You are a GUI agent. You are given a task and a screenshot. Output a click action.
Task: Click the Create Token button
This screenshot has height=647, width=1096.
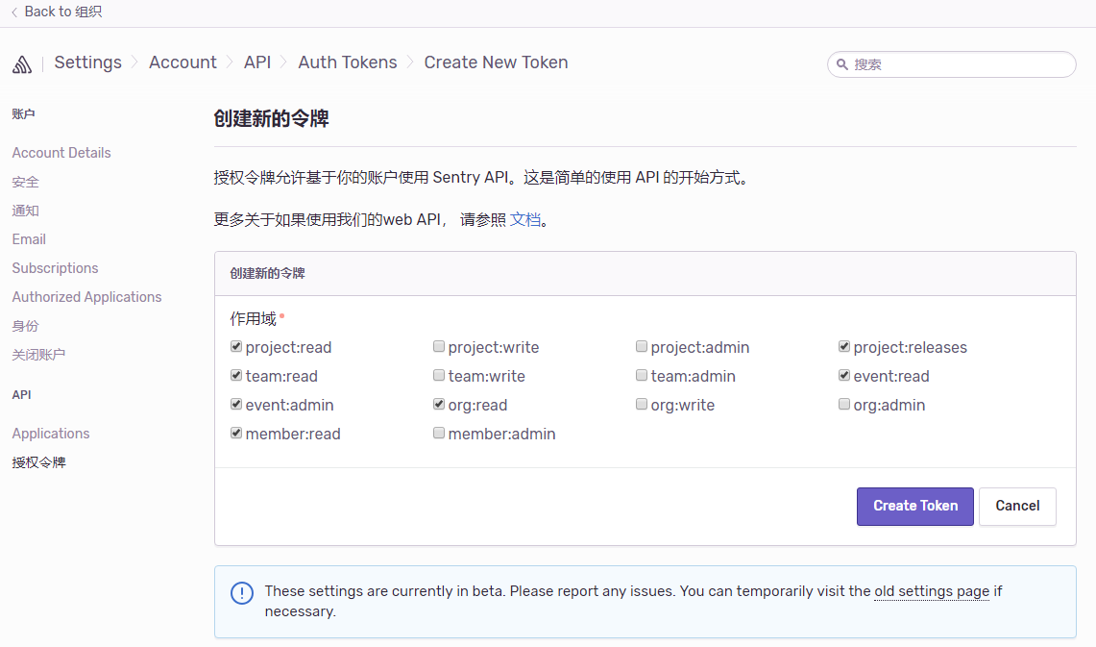coord(914,506)
